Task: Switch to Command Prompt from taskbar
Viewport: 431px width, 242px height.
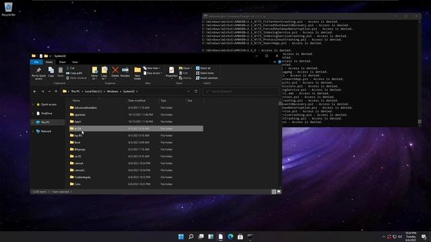Action: click(x=250, y=237)
